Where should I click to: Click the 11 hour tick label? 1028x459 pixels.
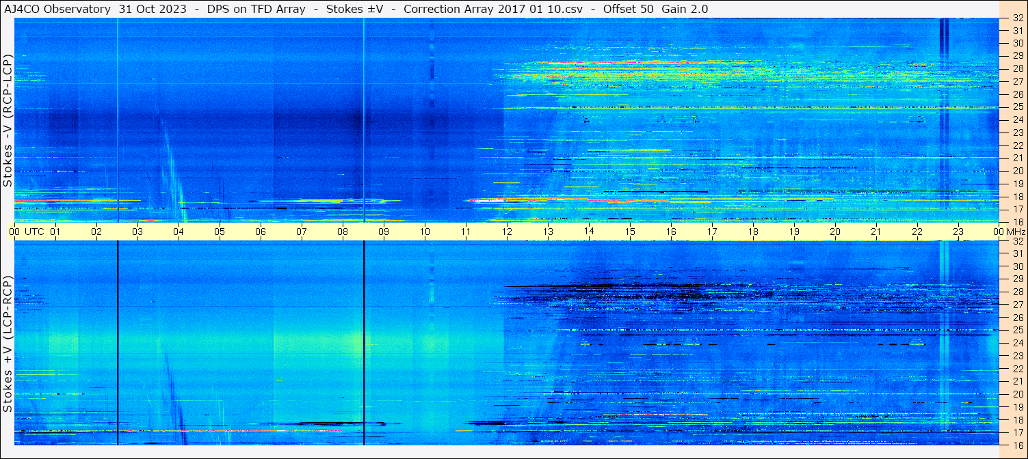(466, 232)
